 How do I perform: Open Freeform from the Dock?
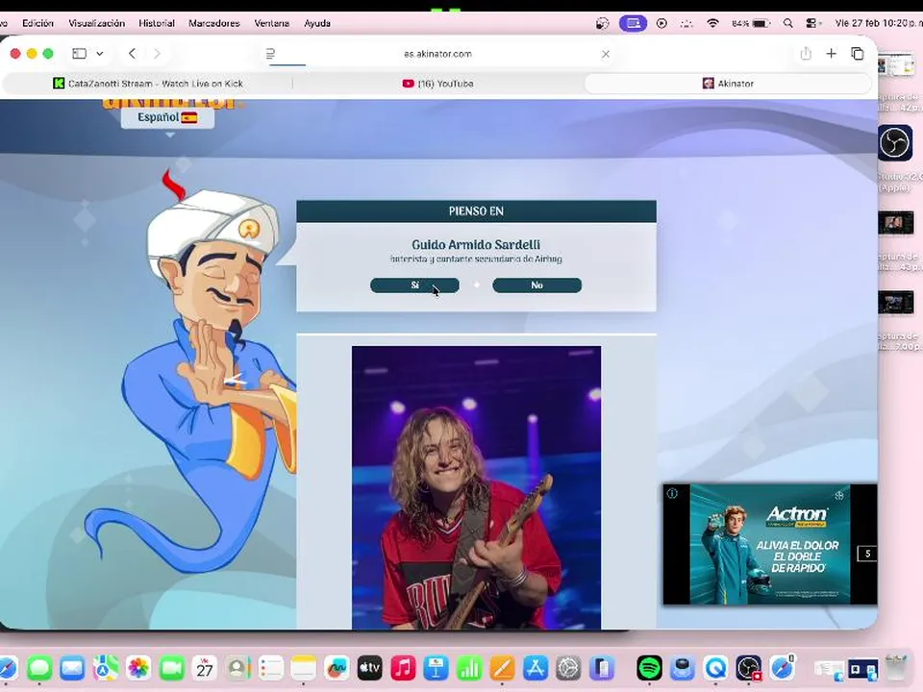click(x=337, y=669)
